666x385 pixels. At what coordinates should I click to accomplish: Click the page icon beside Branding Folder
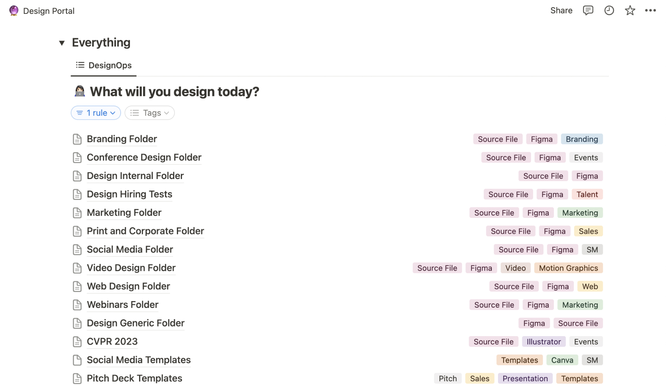click(77, 139)
